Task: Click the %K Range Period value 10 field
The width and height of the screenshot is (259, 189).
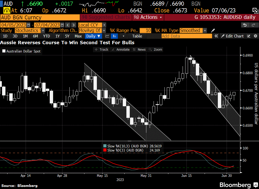Action: tap(145, 31)
